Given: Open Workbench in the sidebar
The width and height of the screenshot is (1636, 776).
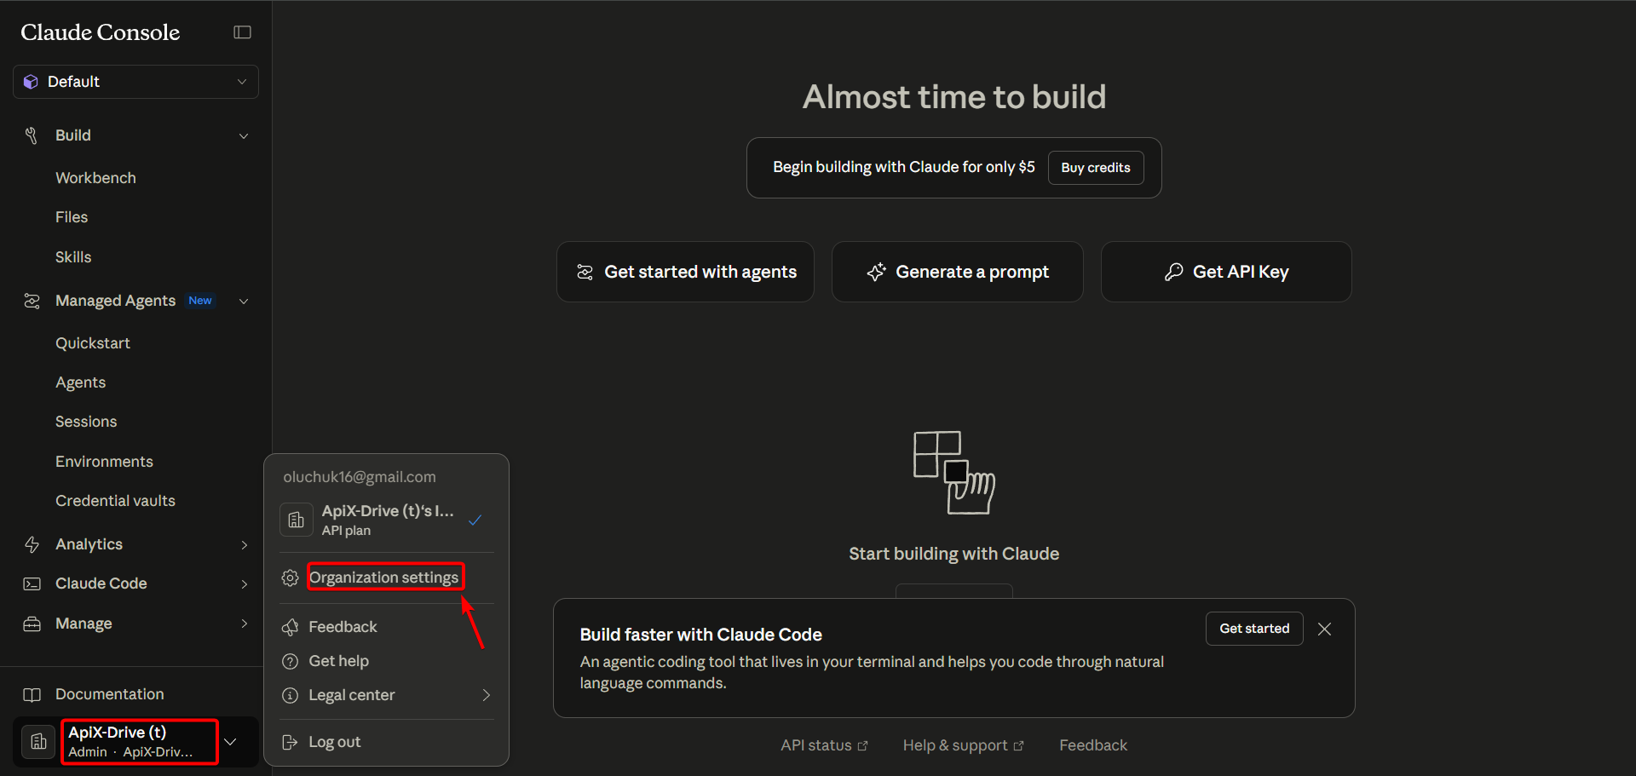Looking at the screenshot, I should tap(95, 178).
